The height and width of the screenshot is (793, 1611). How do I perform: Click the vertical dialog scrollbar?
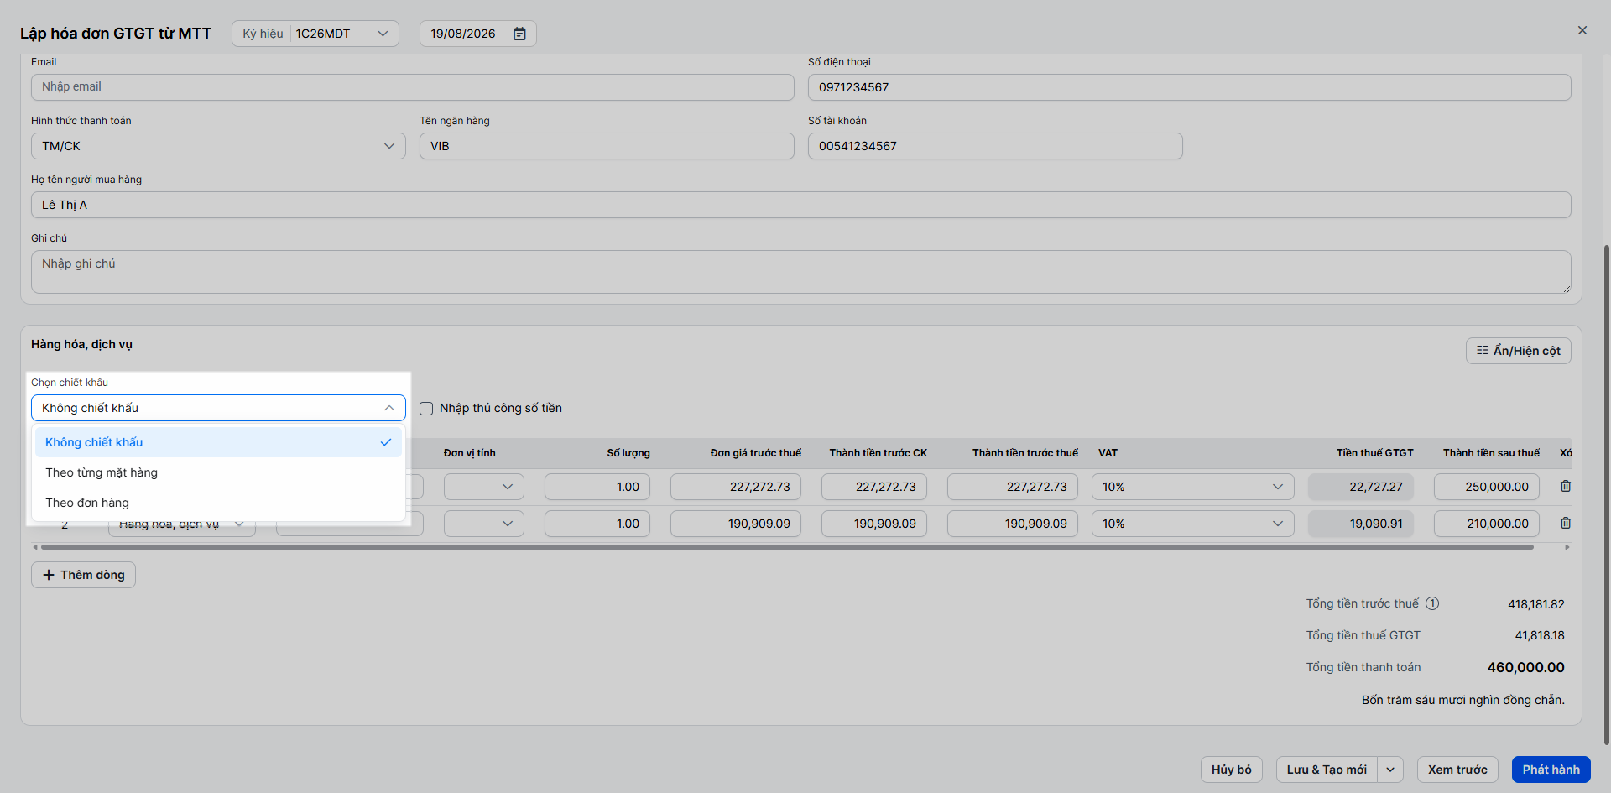[1606, 495]
